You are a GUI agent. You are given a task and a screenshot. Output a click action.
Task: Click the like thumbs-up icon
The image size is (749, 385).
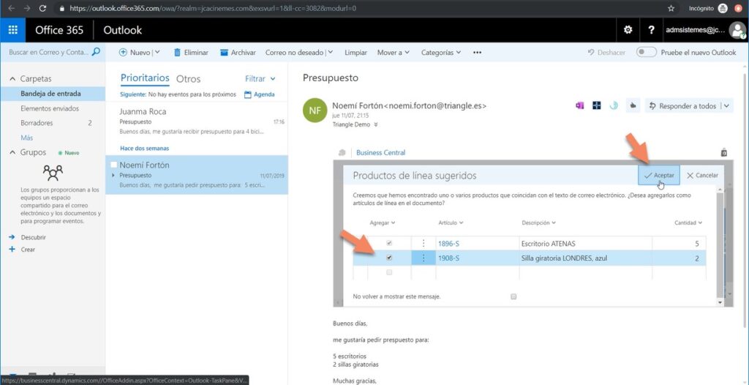tap(633, 105)
